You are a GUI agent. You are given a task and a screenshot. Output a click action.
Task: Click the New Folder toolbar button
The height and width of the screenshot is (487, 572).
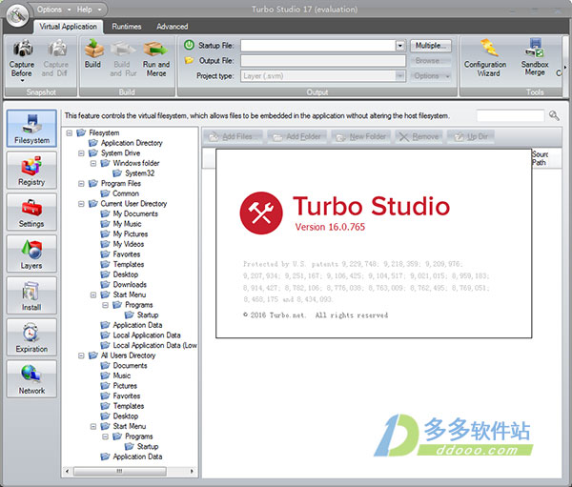pyautogui.click(x=360, y=136)
